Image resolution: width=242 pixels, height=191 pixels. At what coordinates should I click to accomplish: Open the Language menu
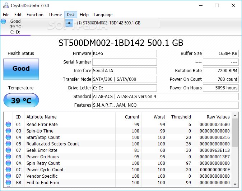click(103, 15)
